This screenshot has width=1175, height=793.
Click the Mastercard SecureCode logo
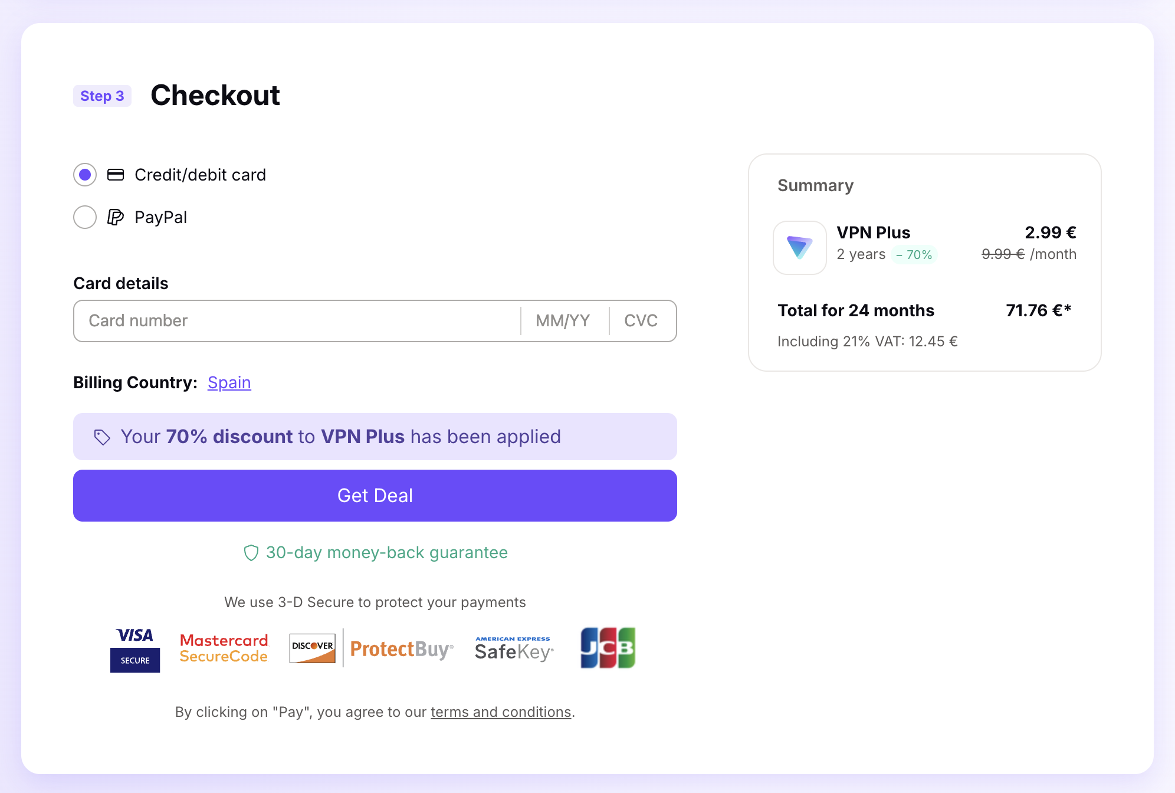click(224, 648)
